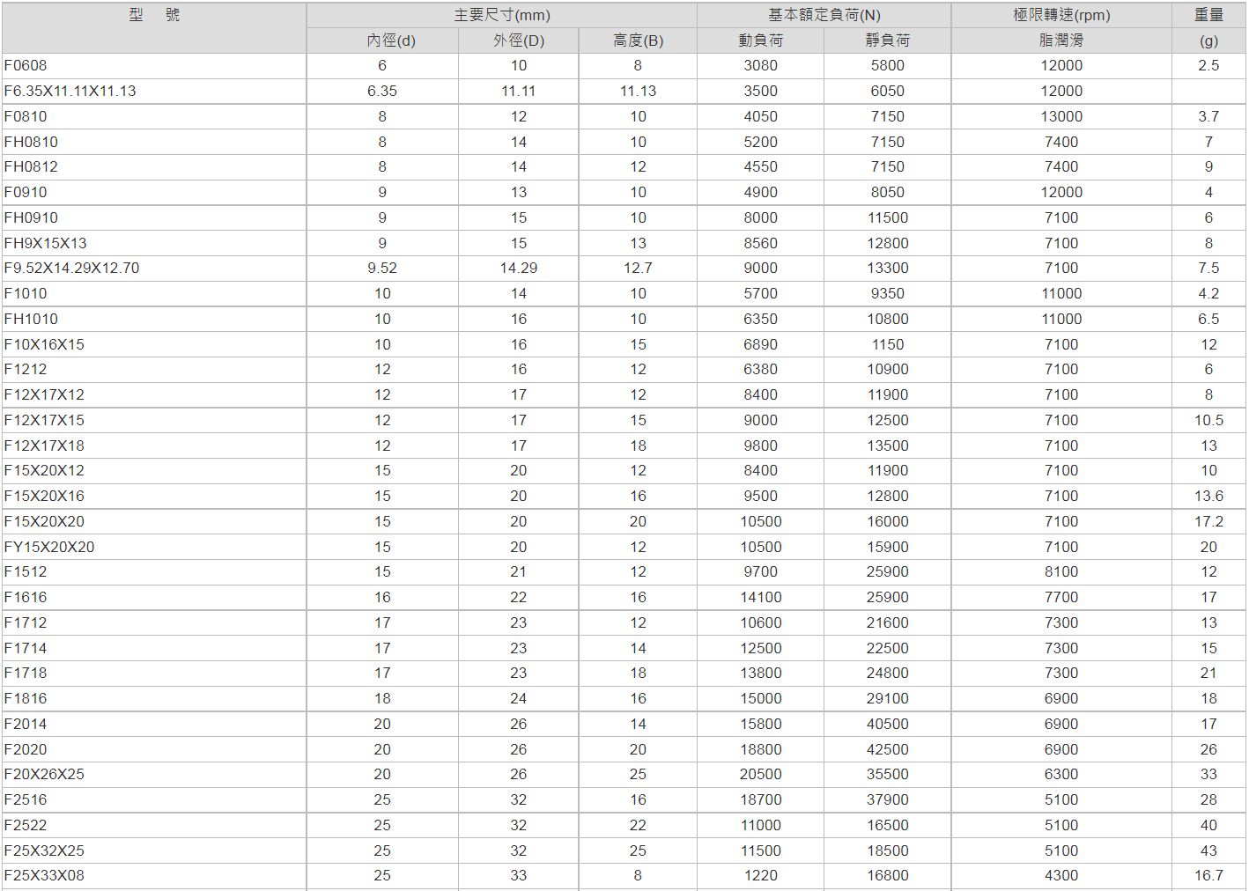
Task: Select the F6.35X11.11X11.13 model cell
Action: click(x=70, y=92)
